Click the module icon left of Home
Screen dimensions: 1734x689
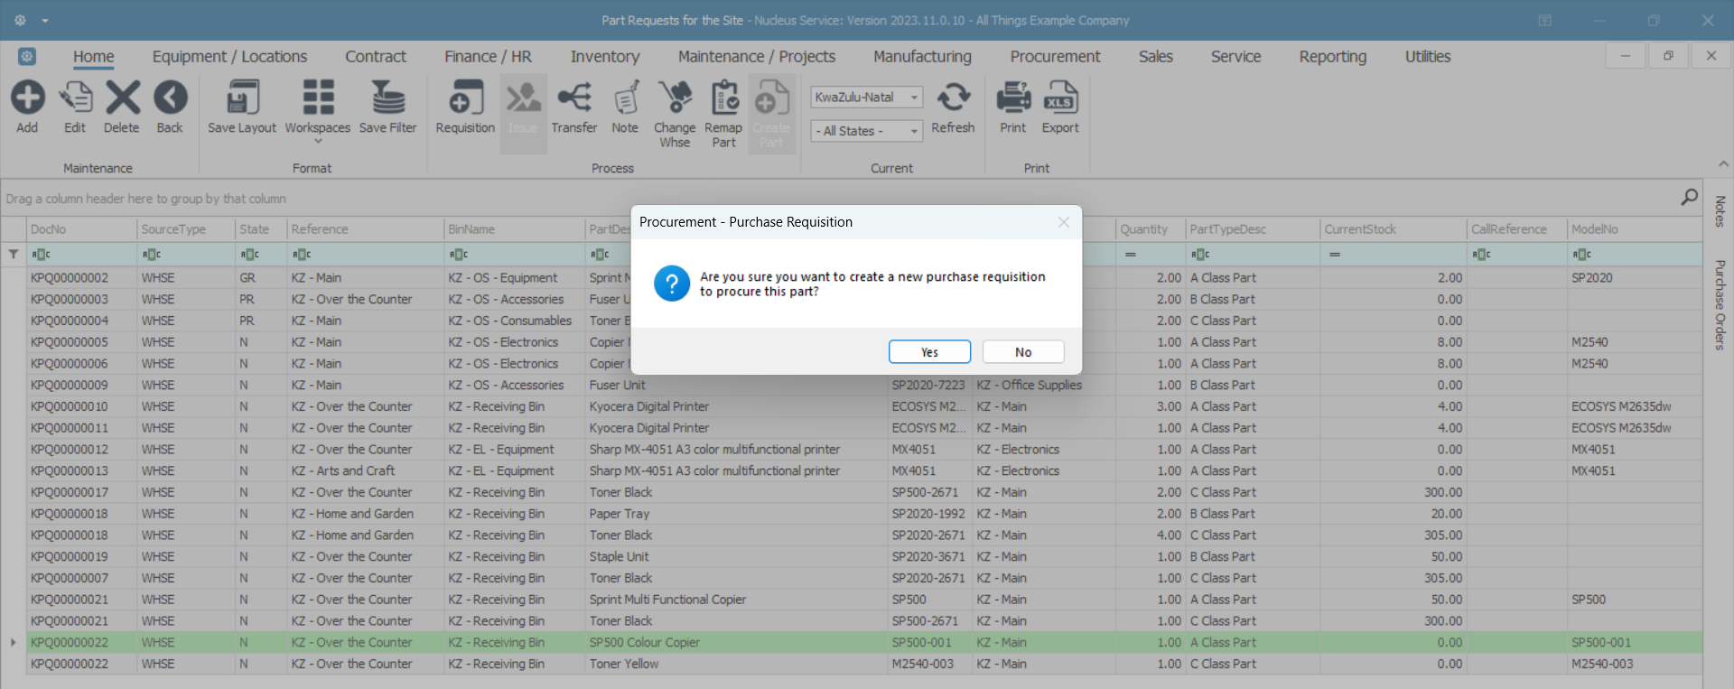pyautogui.click(x=27, y=56)
